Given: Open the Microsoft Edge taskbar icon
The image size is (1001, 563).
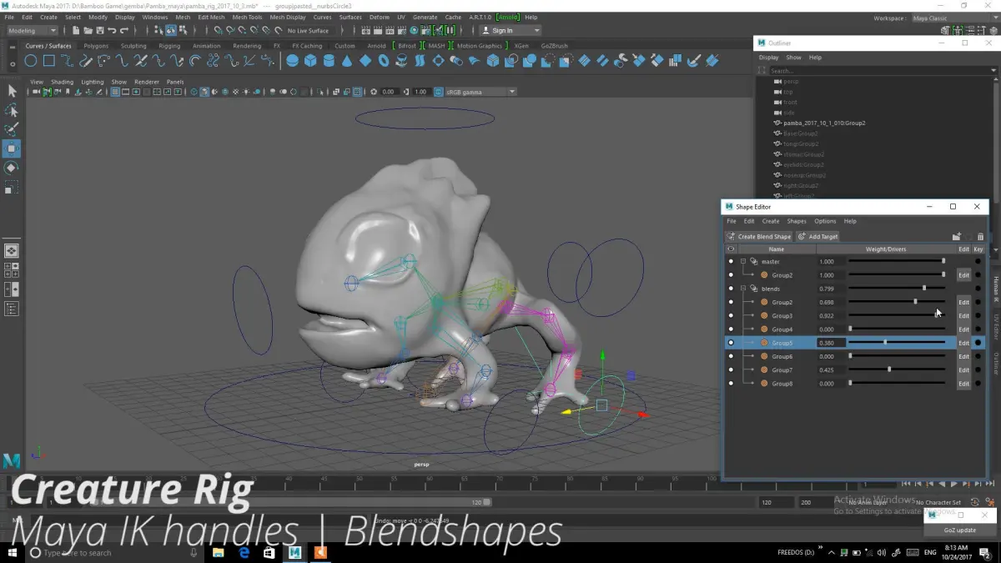Looking at the screenshot, I should pos(244,552).
